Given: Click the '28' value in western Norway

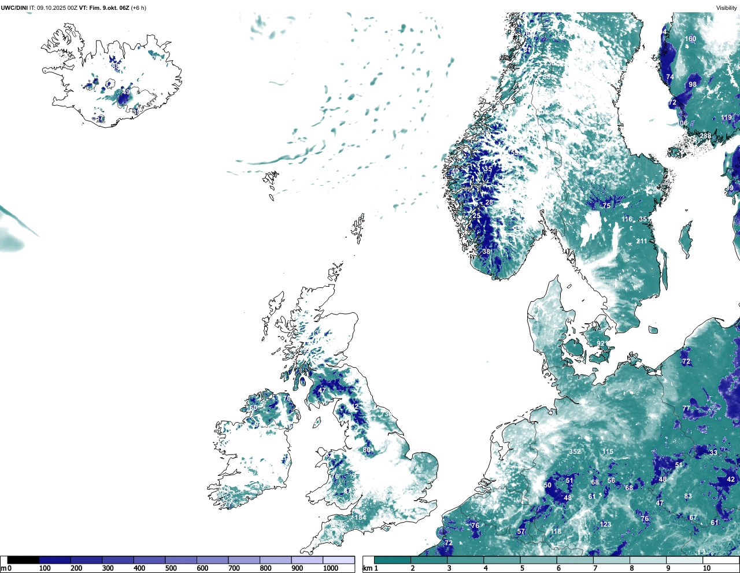Looking at the screenshot, I should [x=489, y=202].
